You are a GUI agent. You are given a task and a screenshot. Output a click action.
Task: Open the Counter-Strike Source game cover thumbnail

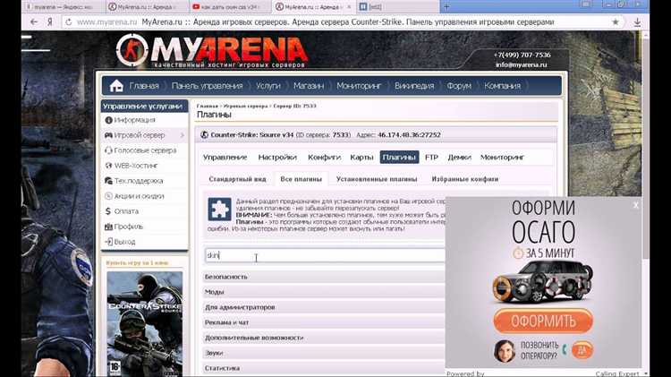[x=144, y=324]
